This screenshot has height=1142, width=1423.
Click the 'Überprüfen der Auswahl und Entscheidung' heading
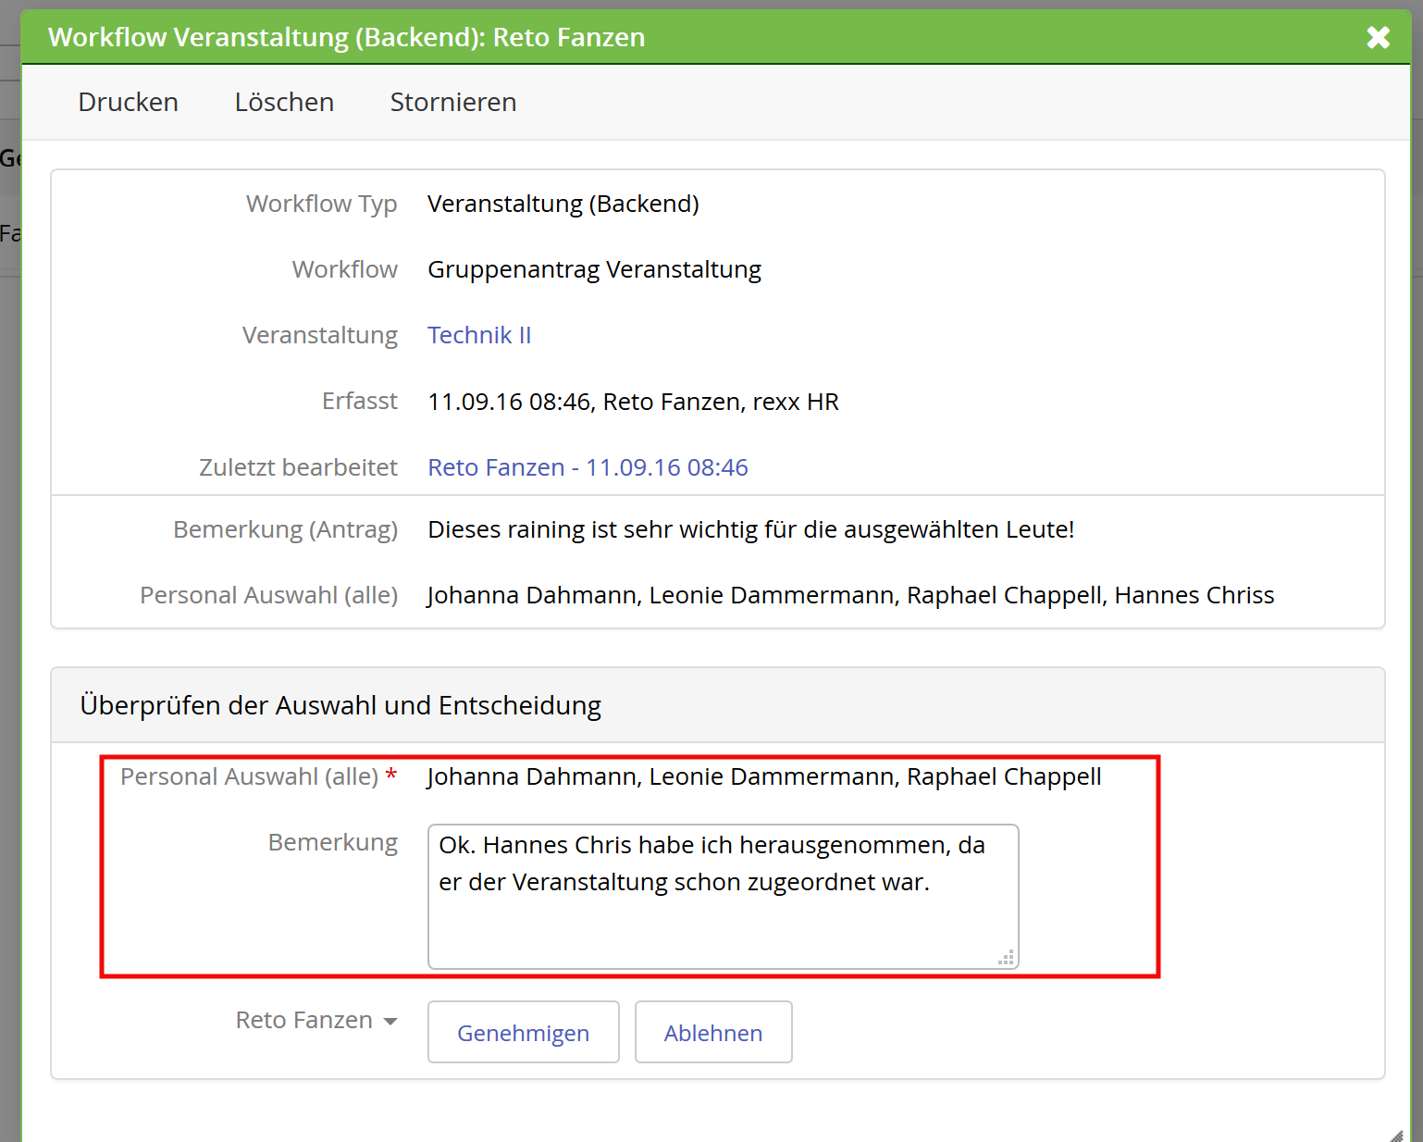point(340,705)
